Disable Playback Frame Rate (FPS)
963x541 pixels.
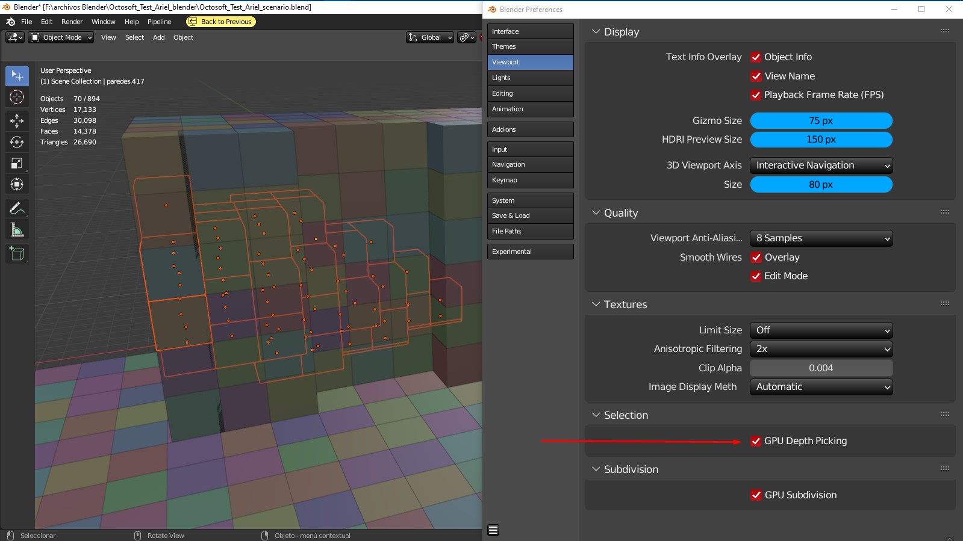(x=756, y=95)
